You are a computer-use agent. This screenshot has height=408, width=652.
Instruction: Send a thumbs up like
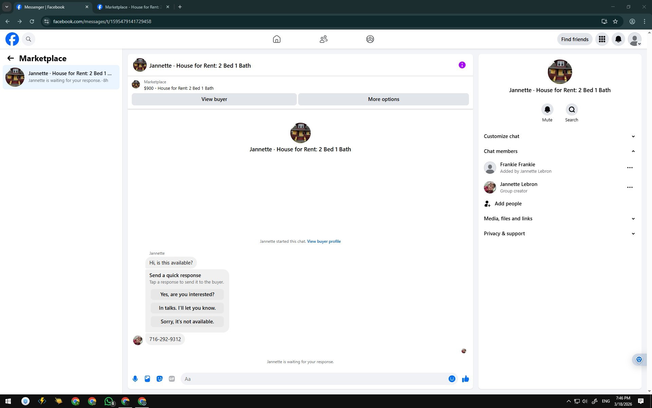(465, 379)
